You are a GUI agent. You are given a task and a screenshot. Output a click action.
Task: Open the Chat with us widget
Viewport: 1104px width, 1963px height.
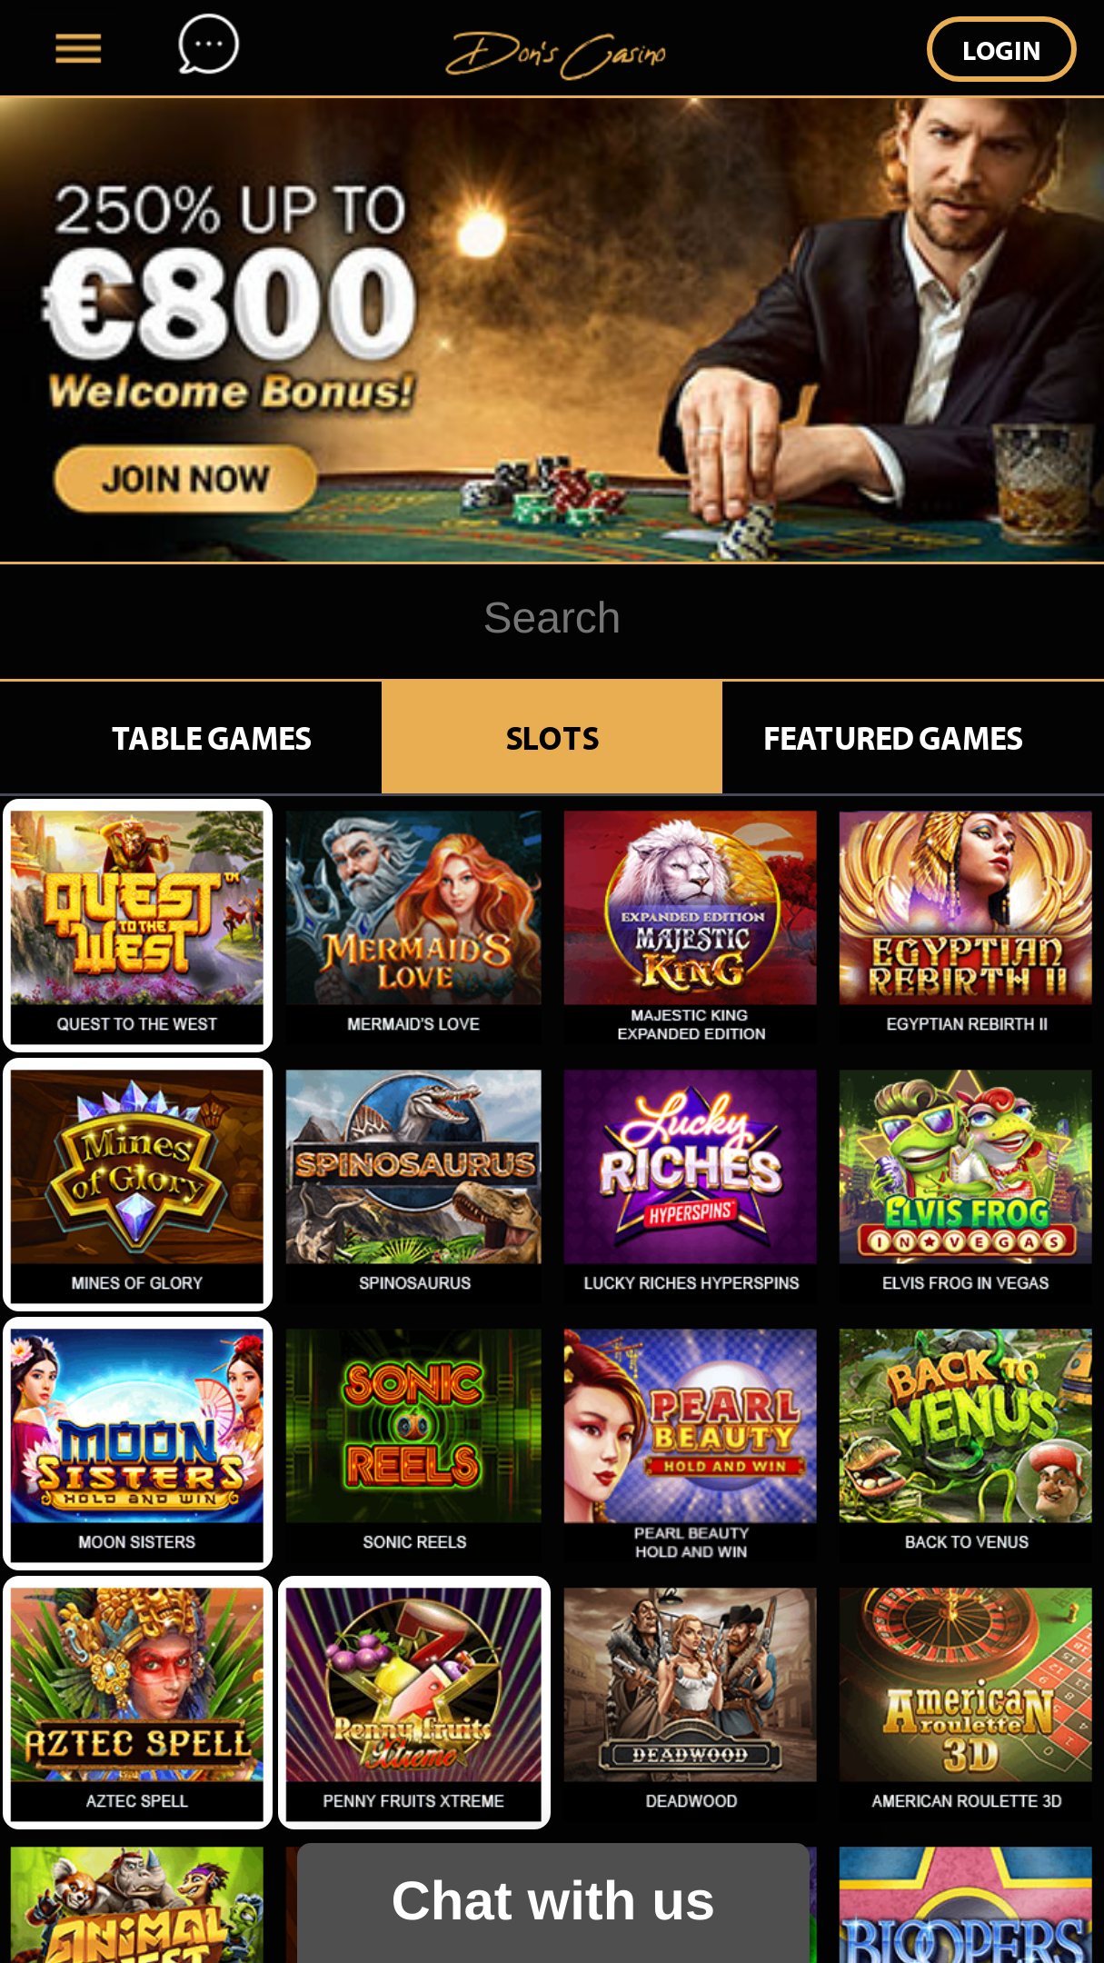pyautogui.click(x=552, y=1901)
